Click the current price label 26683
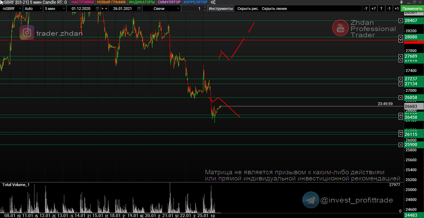This screenshot has width=424, height=218. click(x=414, y=106)
